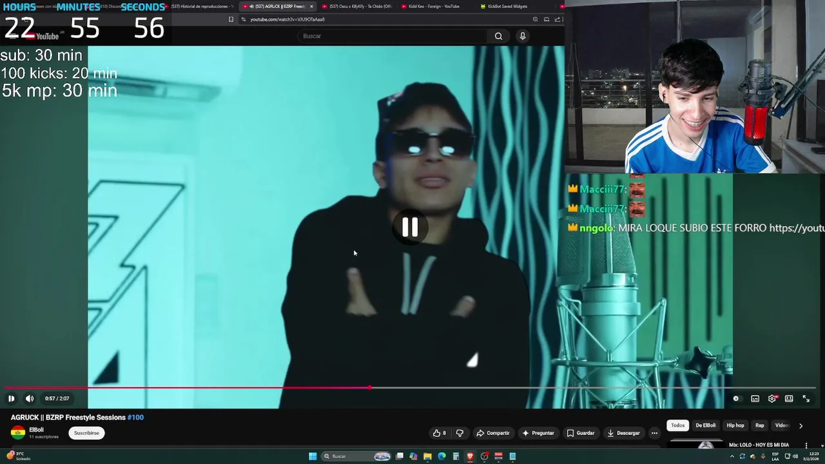
Task: Open Mix: LOLO - HOY ES MI DIA
Action: 759,445
